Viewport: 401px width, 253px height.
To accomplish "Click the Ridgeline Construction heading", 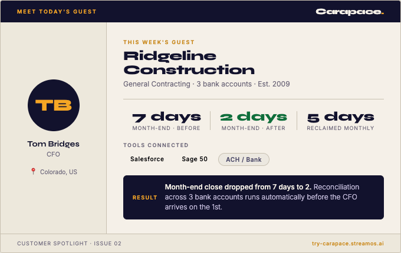I will (189, 63).
